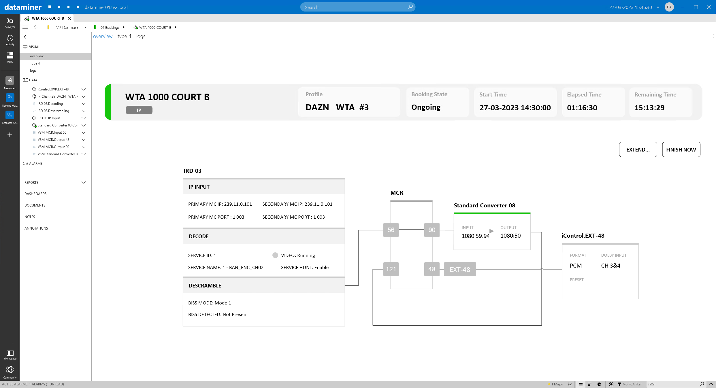Screen dimensions: 716x388
Task: Show alarm trend graph icon in status bar
Action: click(570, 384)
